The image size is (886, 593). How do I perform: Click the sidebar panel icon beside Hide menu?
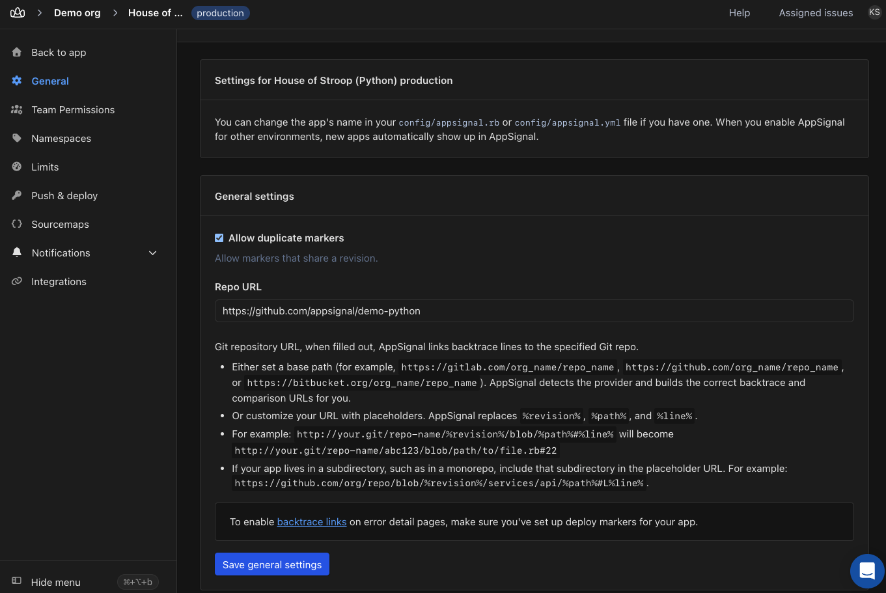[17, 581]
